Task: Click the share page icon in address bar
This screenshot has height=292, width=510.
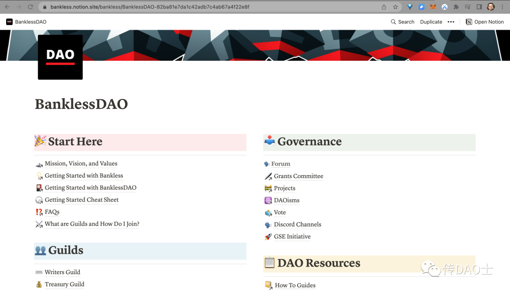Action: [384, 7]
